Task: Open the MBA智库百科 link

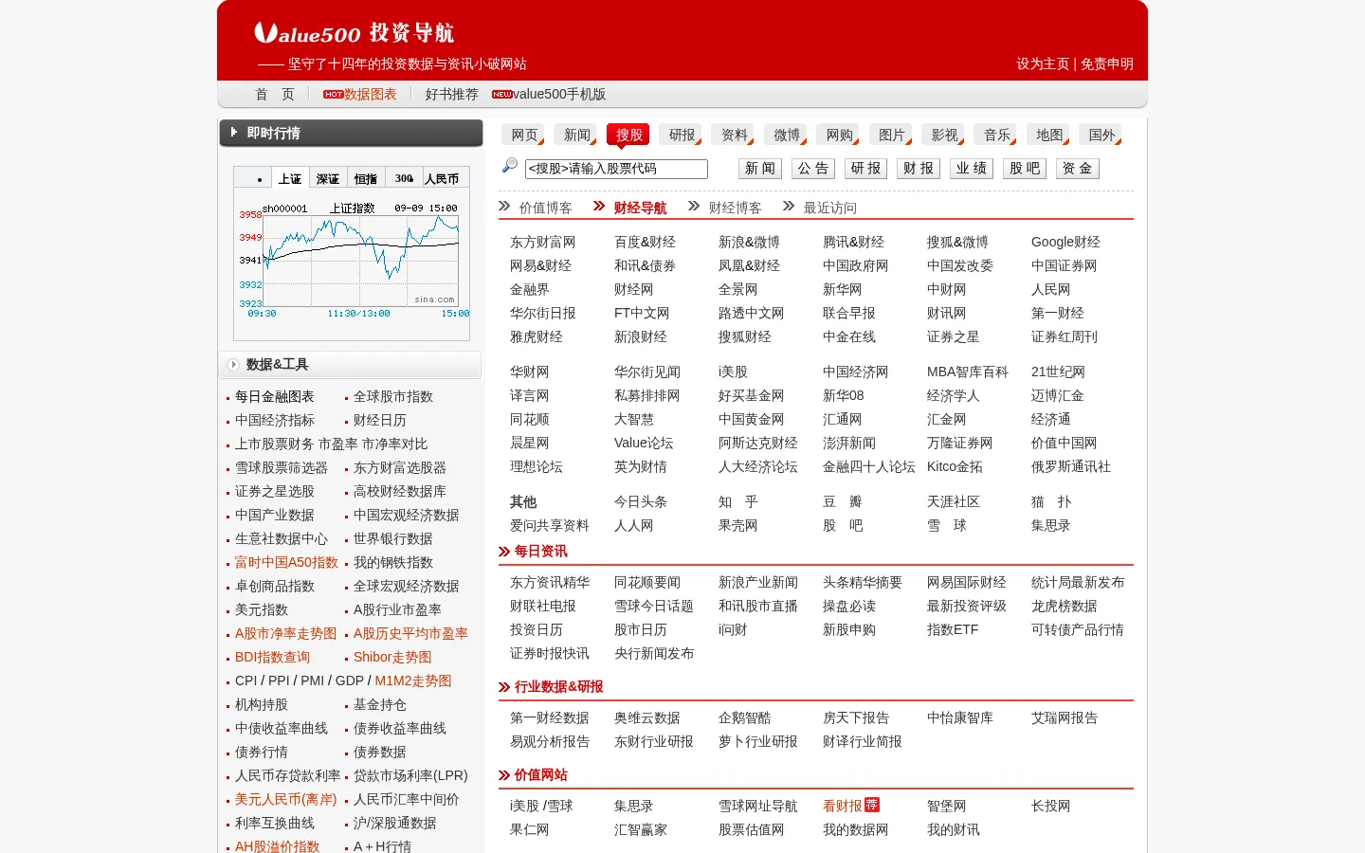Action: [x=967, y=372]
